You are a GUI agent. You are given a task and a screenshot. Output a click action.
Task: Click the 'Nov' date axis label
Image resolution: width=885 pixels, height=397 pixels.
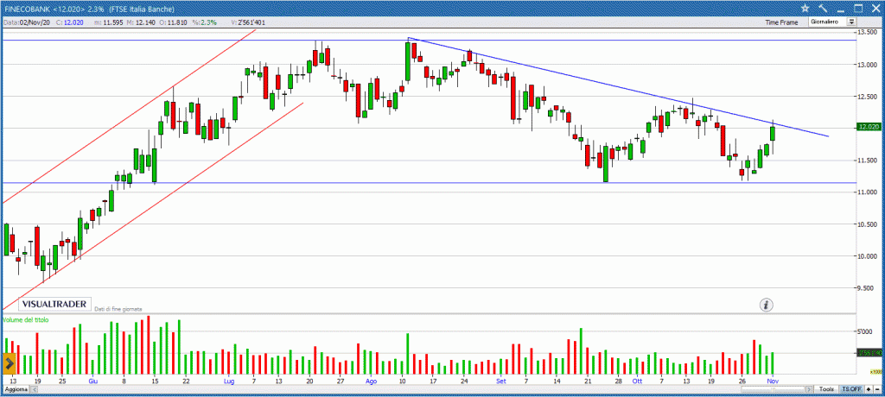pos(772,381)
